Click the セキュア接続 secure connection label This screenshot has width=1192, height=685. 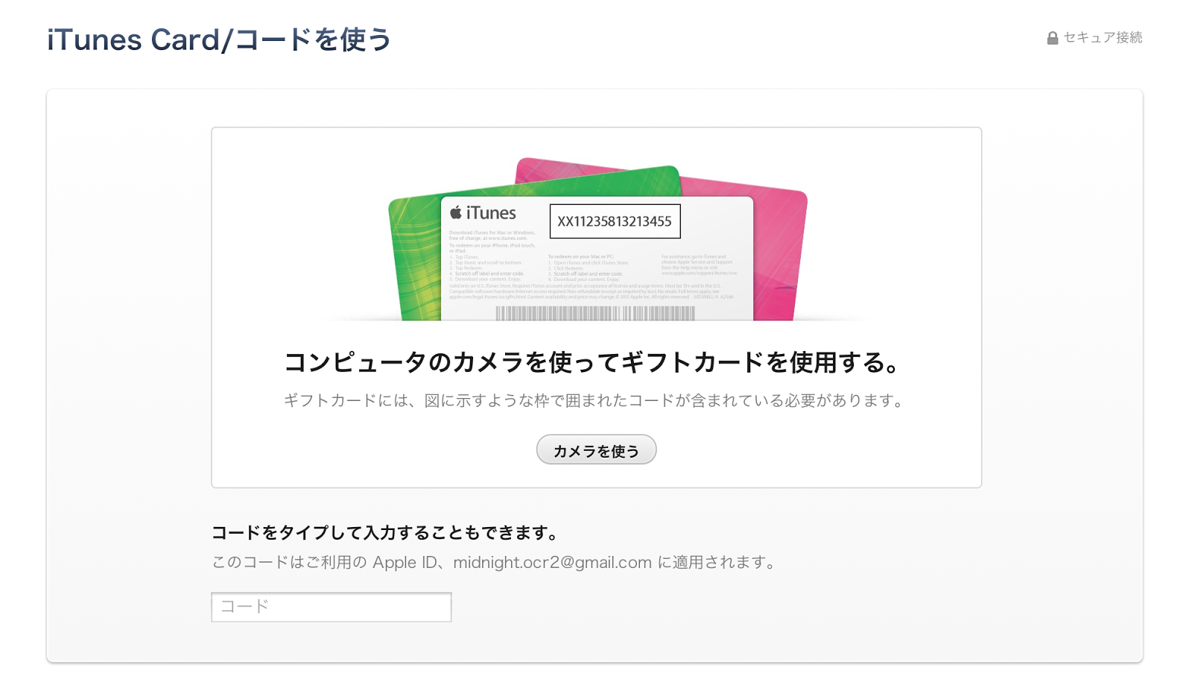pos(1103,37)
